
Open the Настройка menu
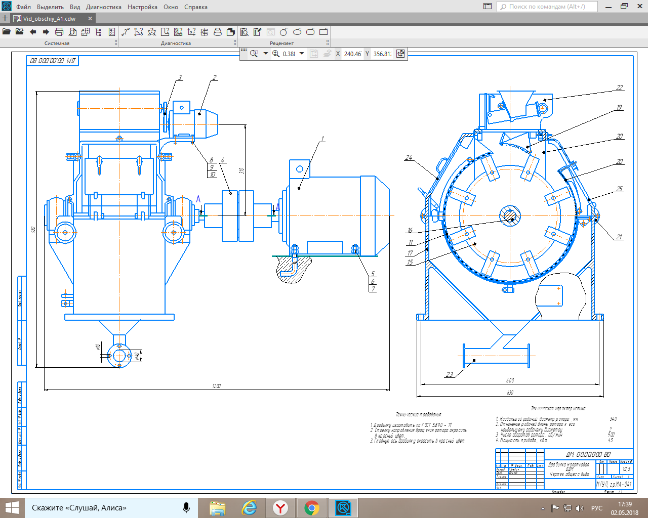[142, 7]
